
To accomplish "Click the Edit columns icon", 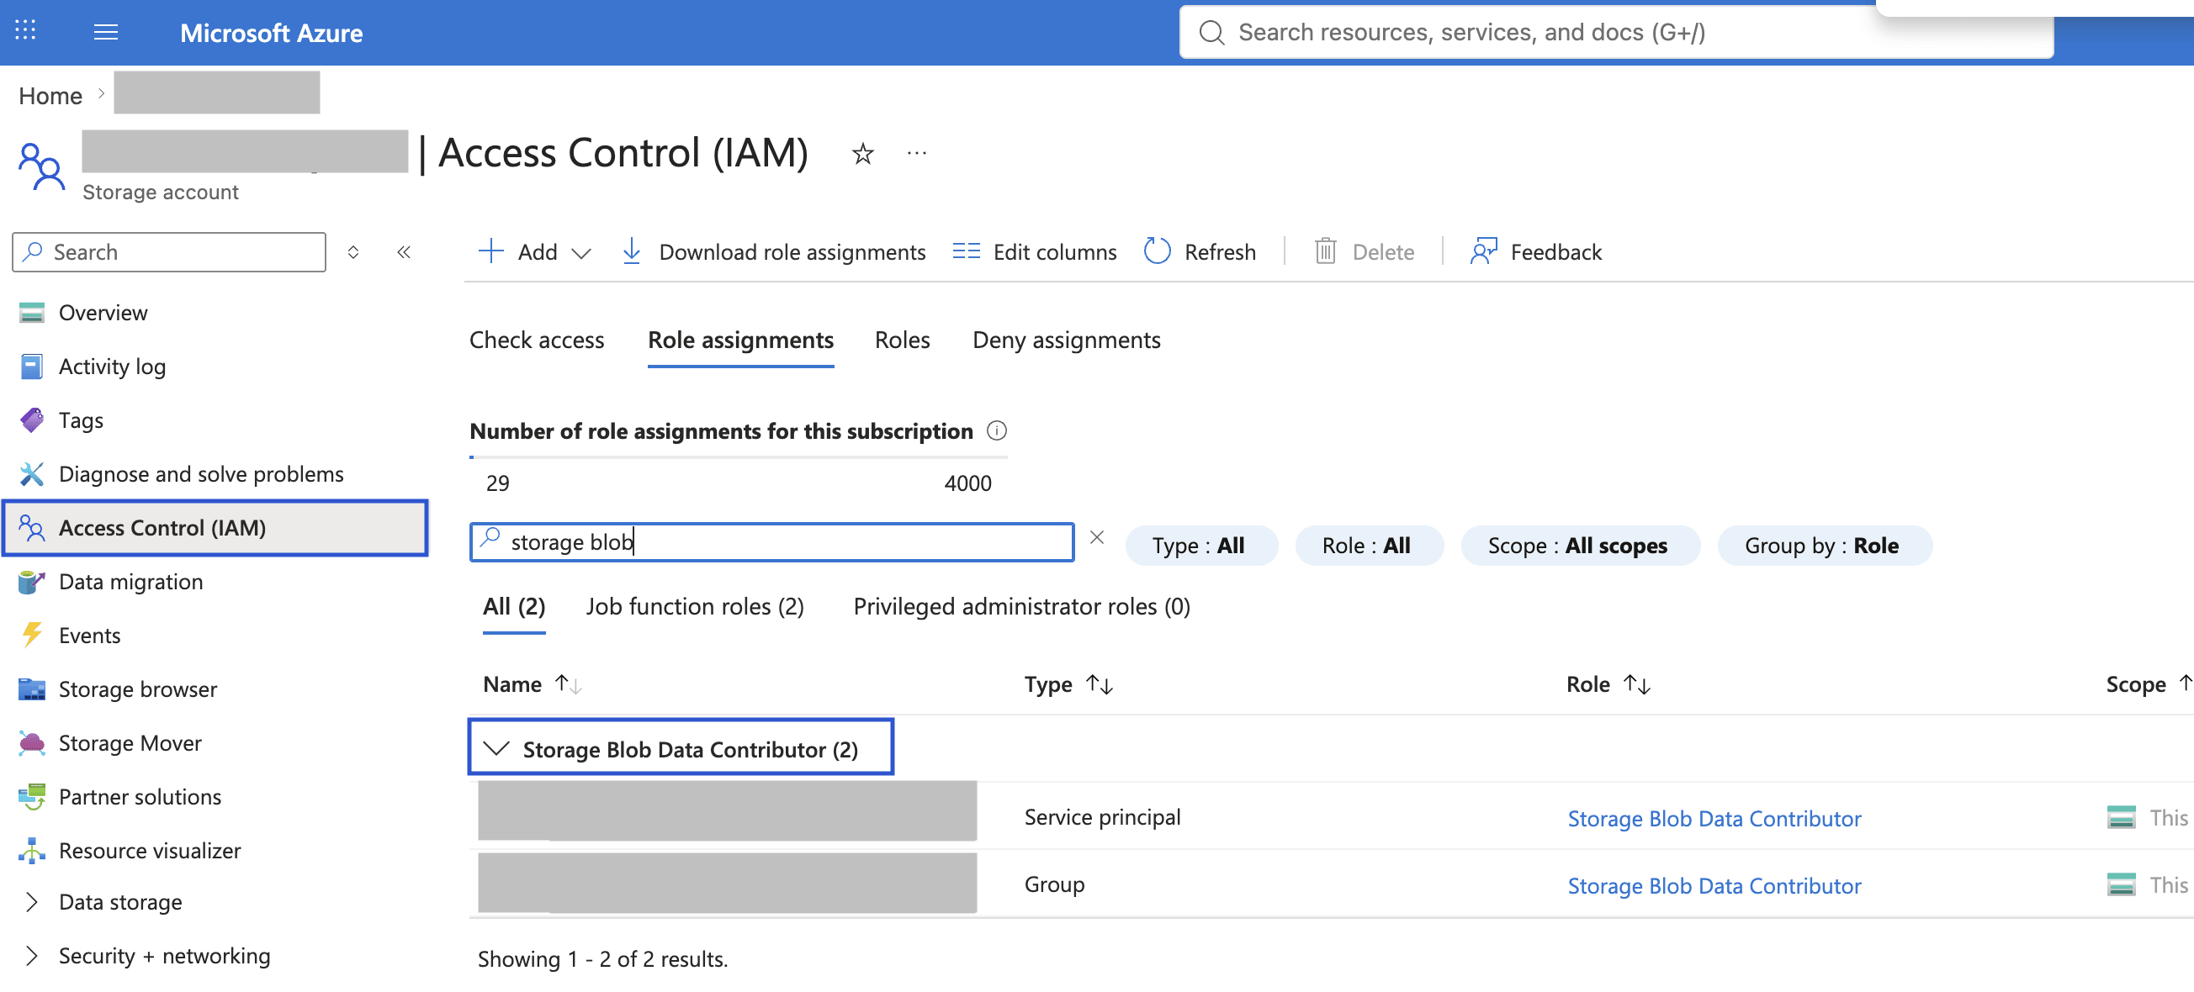I will pyautogui.click(x=966, y=252).
